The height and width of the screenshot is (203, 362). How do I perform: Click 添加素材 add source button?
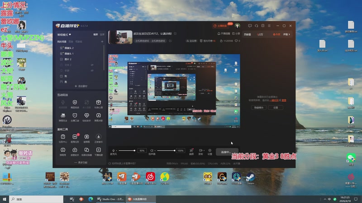[81, 86]
